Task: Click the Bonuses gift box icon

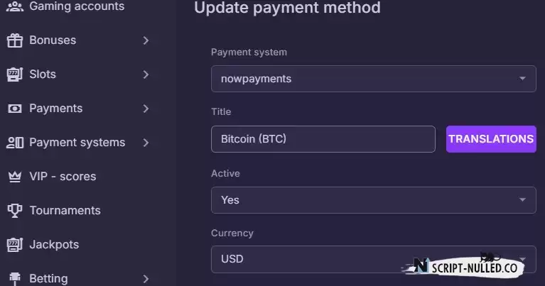Action: click(15, 40)
